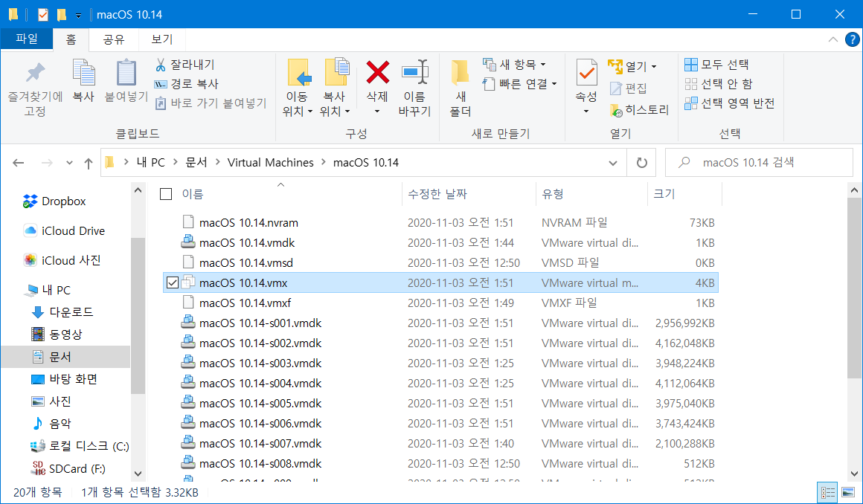This screenshot has height=504, width=863.
Task: Invert selection with 선택 영역 반전
Action: coord(730,103)
